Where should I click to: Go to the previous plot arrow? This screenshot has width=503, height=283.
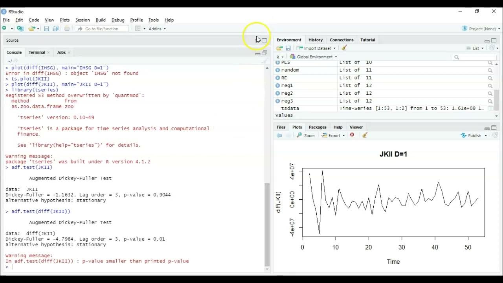[x=279, y=135]
